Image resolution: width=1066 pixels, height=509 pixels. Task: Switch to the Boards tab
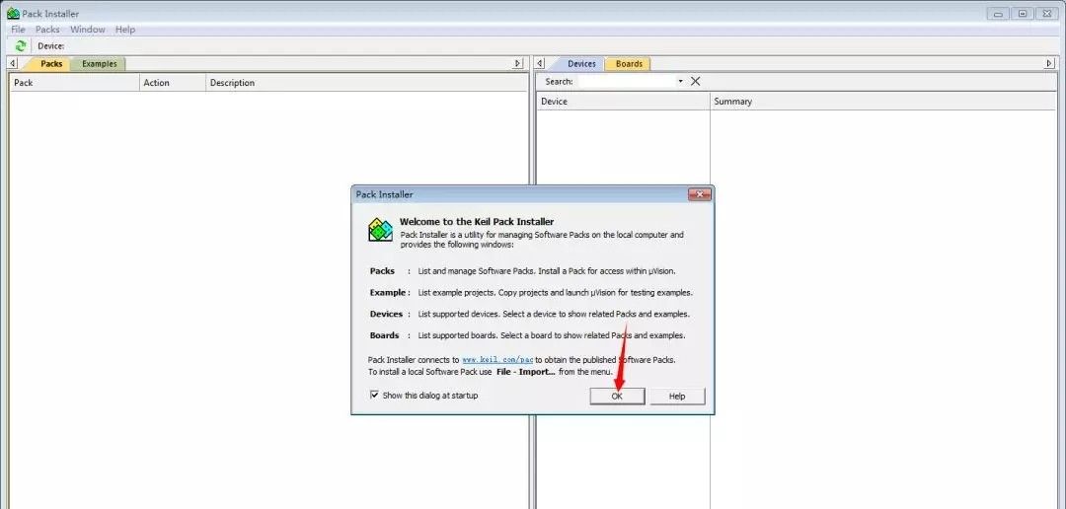click(x=629, y=64)
